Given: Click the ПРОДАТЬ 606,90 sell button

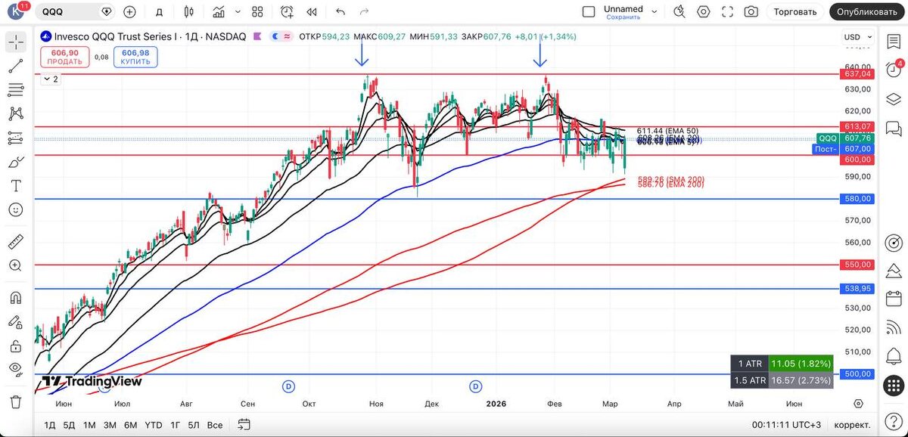Looking at the screenshot, I should [x=65, y=57].
